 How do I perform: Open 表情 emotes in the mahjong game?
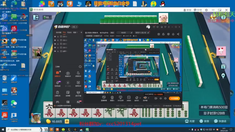204,121
